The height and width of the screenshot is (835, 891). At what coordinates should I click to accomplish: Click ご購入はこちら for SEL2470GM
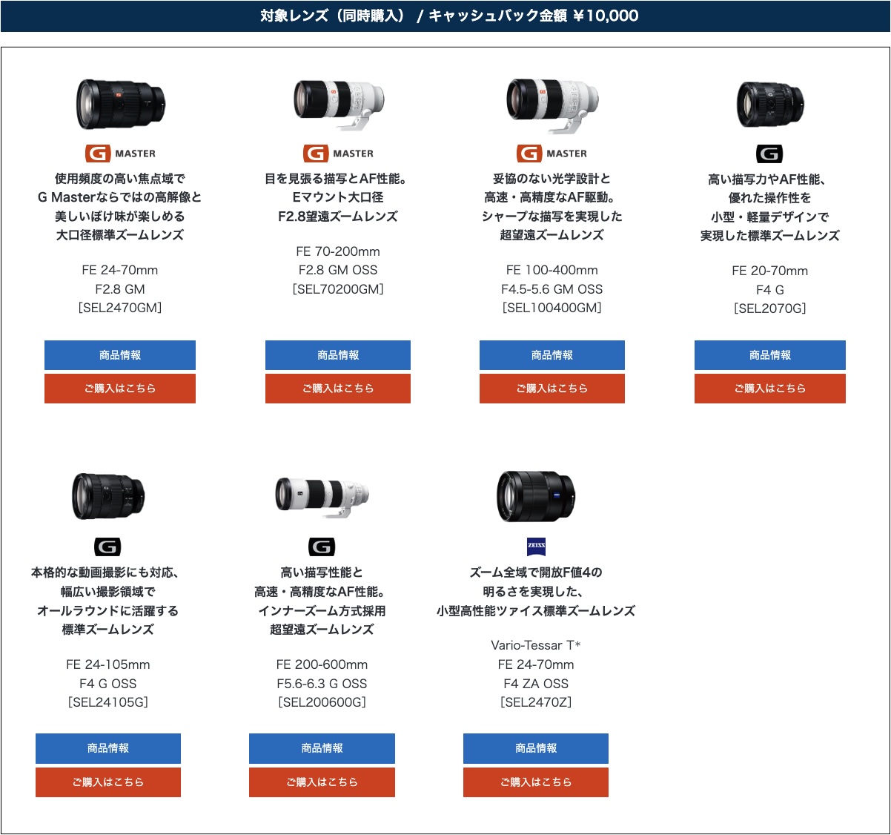pyautogui.click(x=120, y=389)
